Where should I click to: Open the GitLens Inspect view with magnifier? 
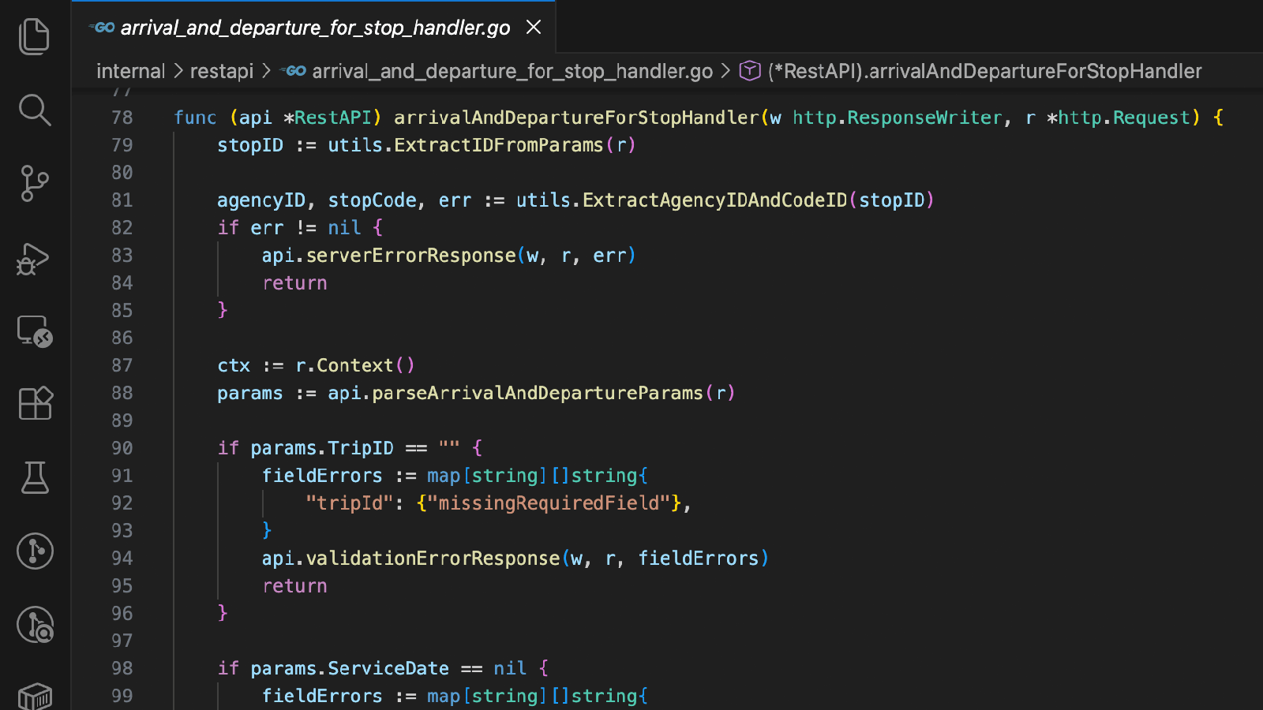35,625
